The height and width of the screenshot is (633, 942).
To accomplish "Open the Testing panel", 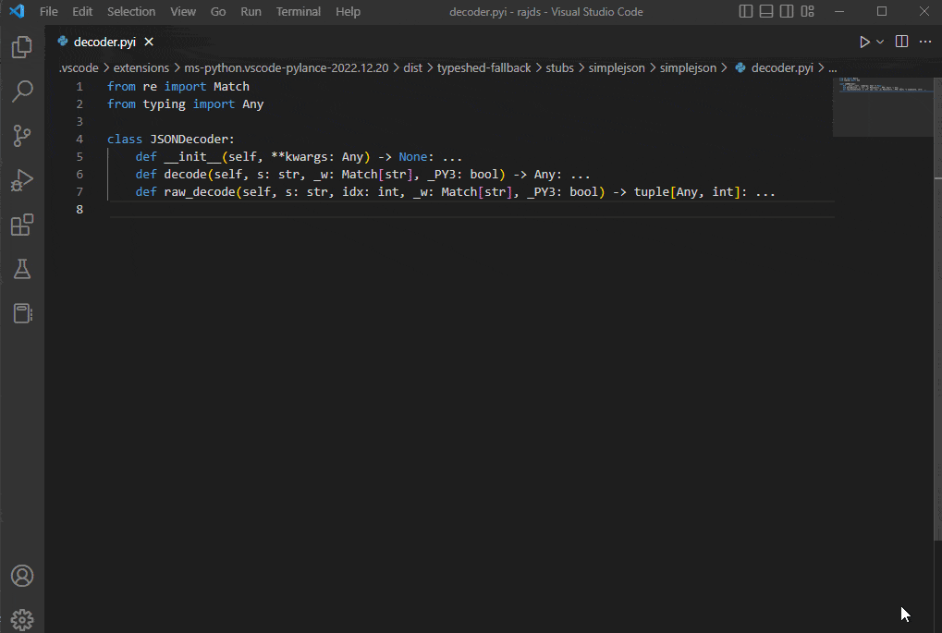I will pos(22,268).
